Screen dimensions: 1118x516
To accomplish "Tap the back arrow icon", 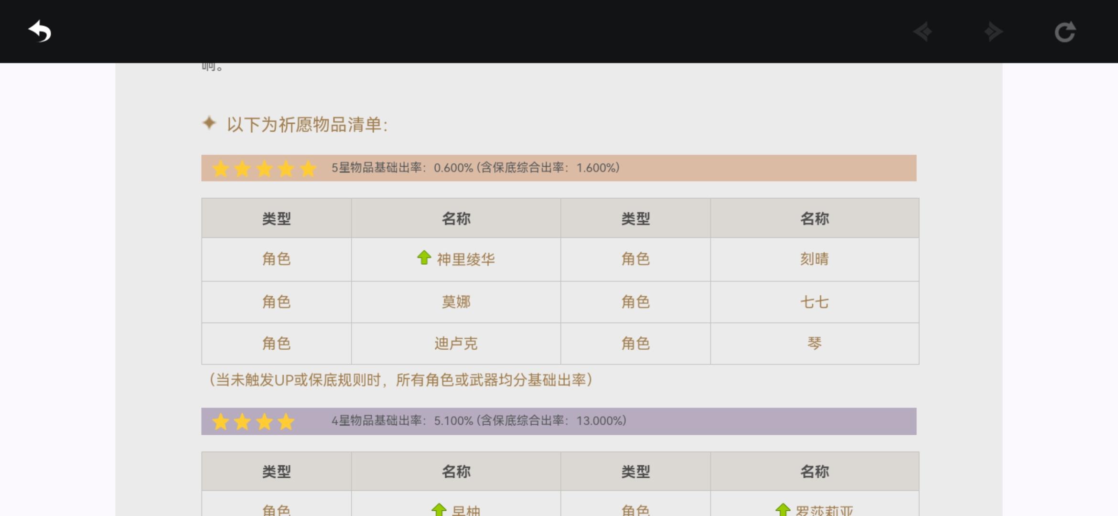I will [40, 32].
